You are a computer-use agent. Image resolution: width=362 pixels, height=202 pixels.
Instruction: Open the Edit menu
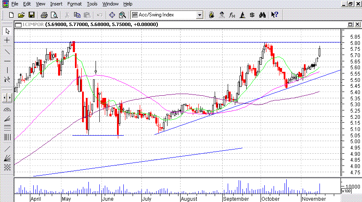[x=27, y=4]
